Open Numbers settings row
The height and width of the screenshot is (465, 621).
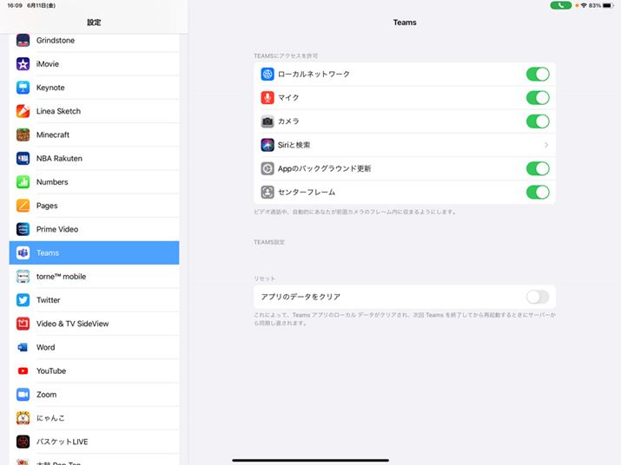(x=95, y=182)
